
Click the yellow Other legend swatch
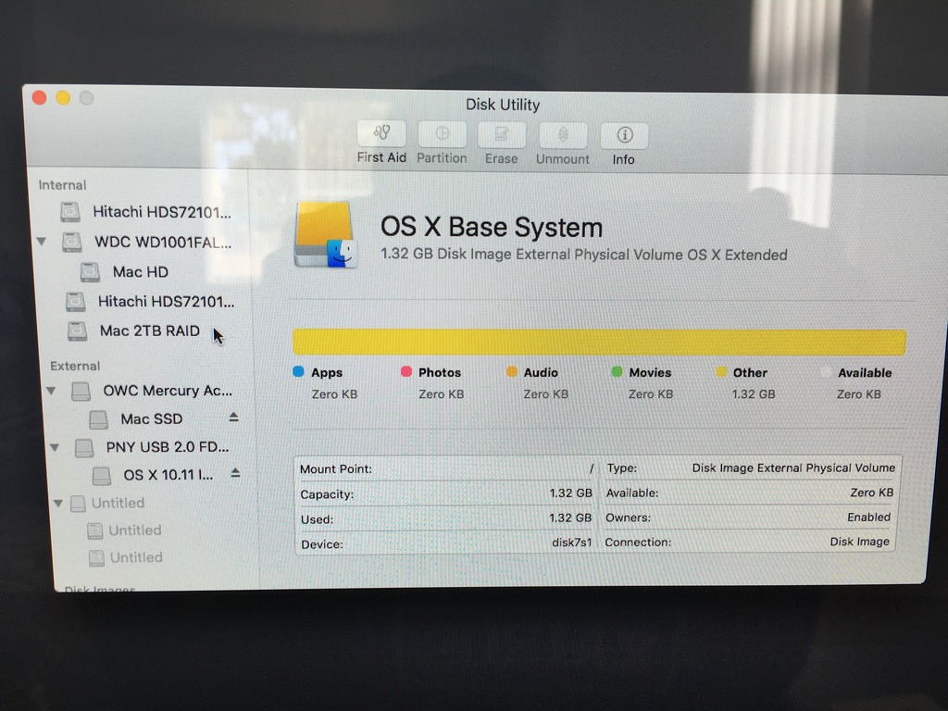click(721, 371)
